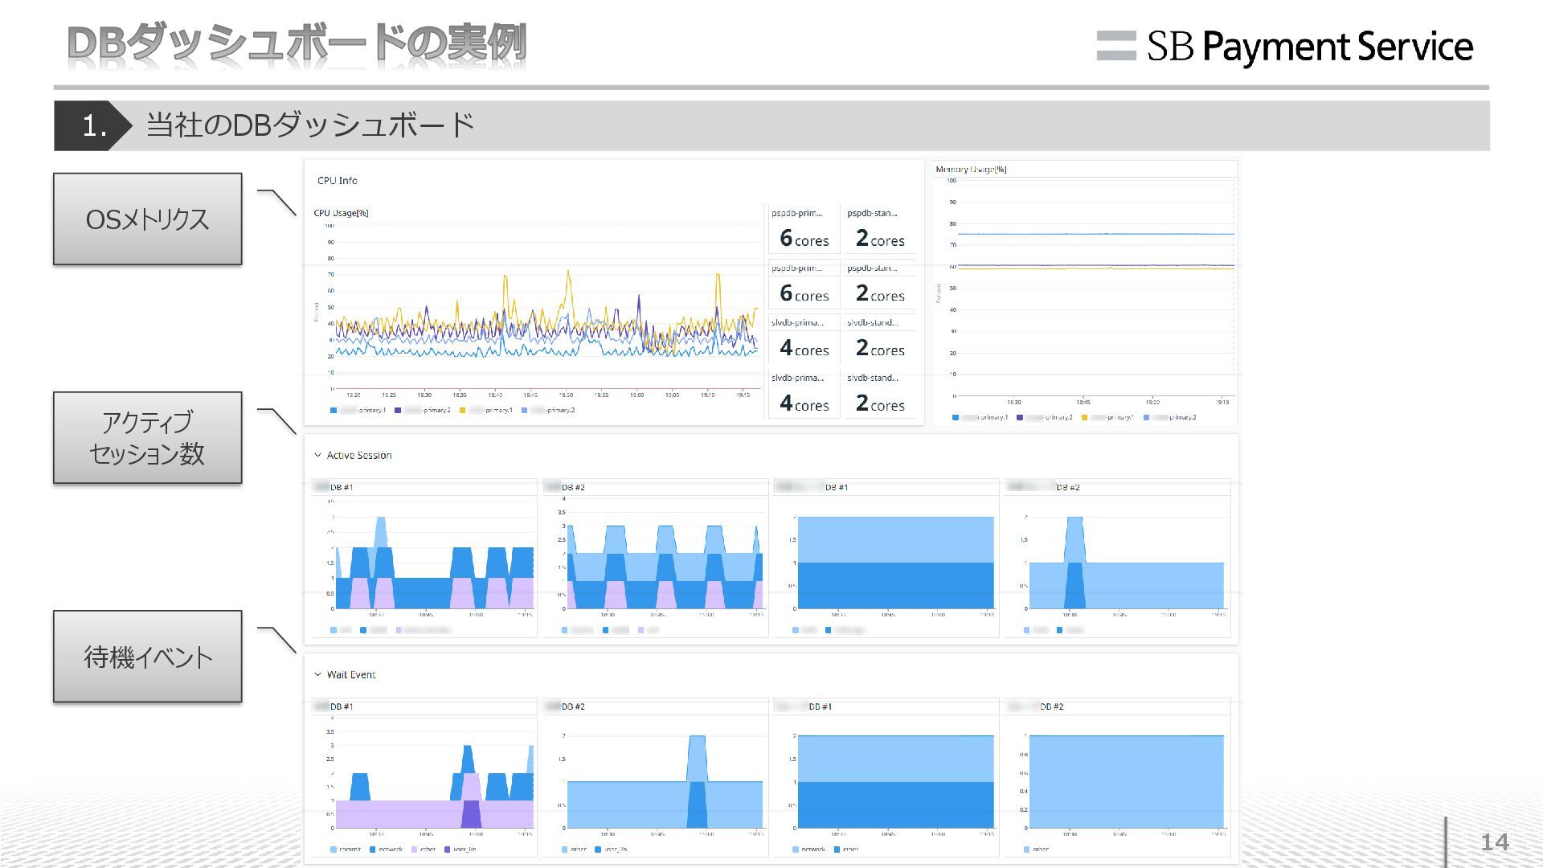Click the purple legend marker in Memory Usage chart
Image resolution: width=1543 pixels, height=868 pixels.
point(1020,418)
